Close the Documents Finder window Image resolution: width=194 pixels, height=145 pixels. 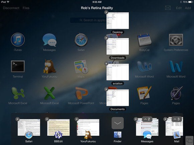[106, 89]
